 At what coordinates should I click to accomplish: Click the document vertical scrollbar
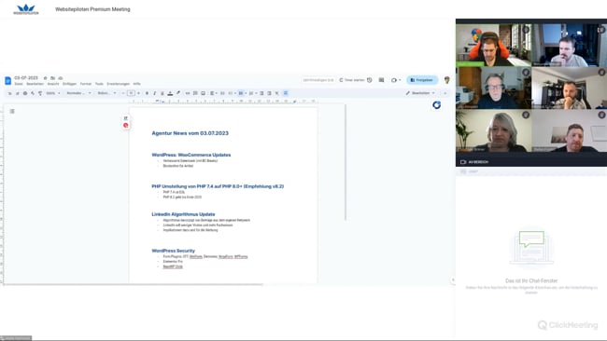pos(346,162)
